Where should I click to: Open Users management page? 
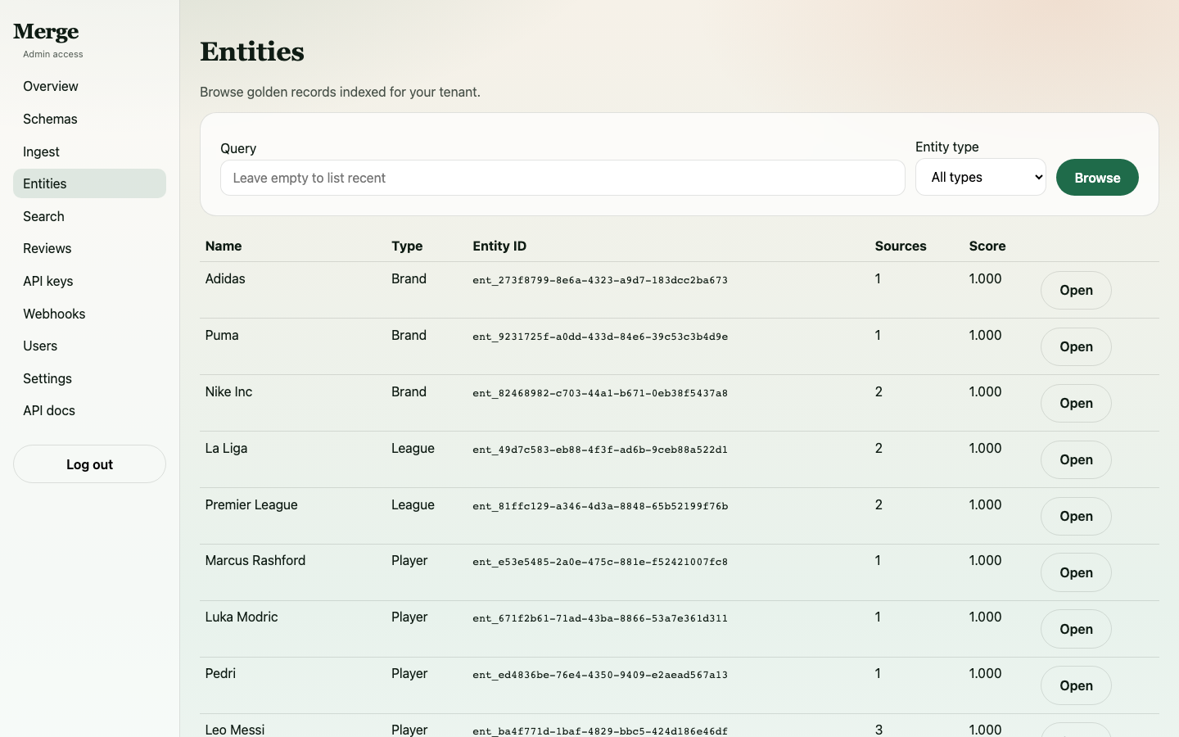click(x=89, y=346)
